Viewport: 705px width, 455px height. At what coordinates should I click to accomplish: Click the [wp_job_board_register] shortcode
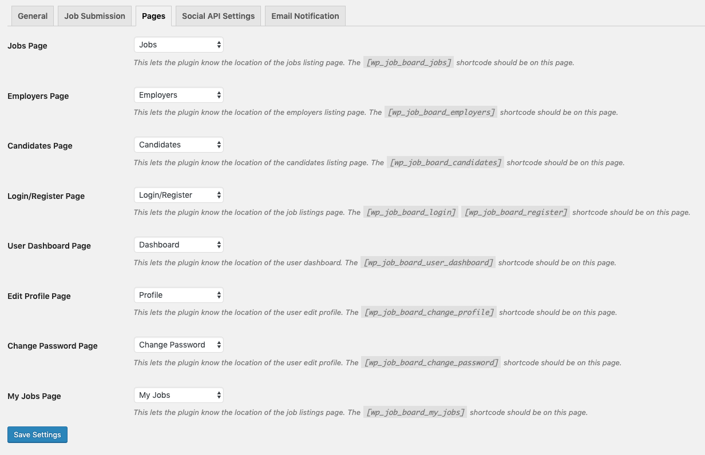[x=515, y=213]
